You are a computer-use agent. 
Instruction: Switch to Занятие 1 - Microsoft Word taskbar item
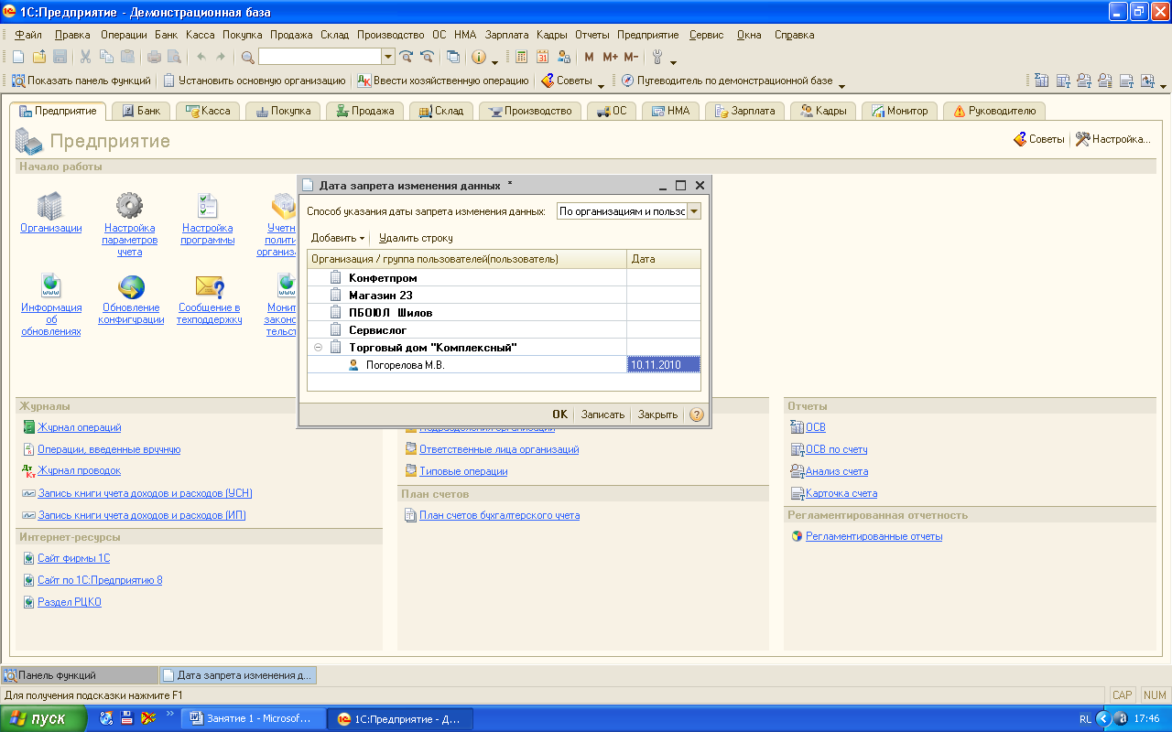(x=254, y=718)
